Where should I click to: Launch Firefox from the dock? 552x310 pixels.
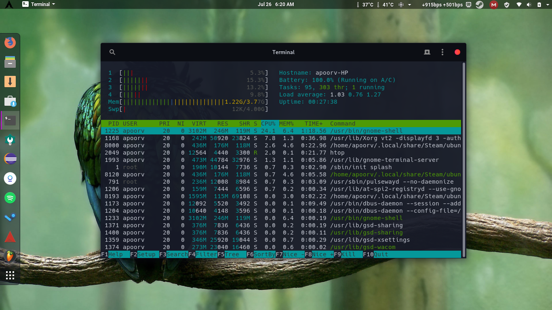coord(10,42)
